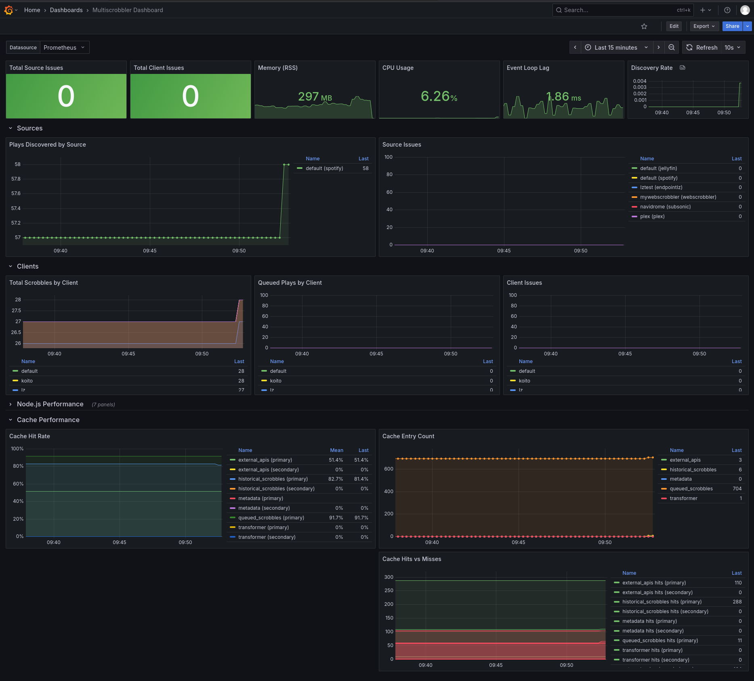Open the 10s refresh interval dropdown
The image size is (754, 681).
click(733, 48)
